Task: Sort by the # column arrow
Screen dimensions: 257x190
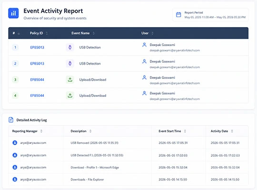Action: [19, 33]
